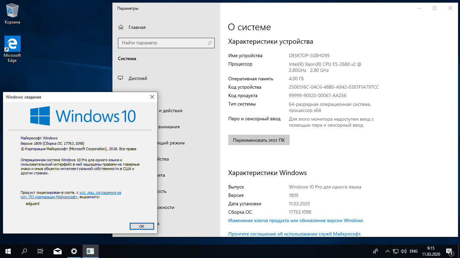Click the Сборка ОС 17763.1098 value

[x=300, y=212]
